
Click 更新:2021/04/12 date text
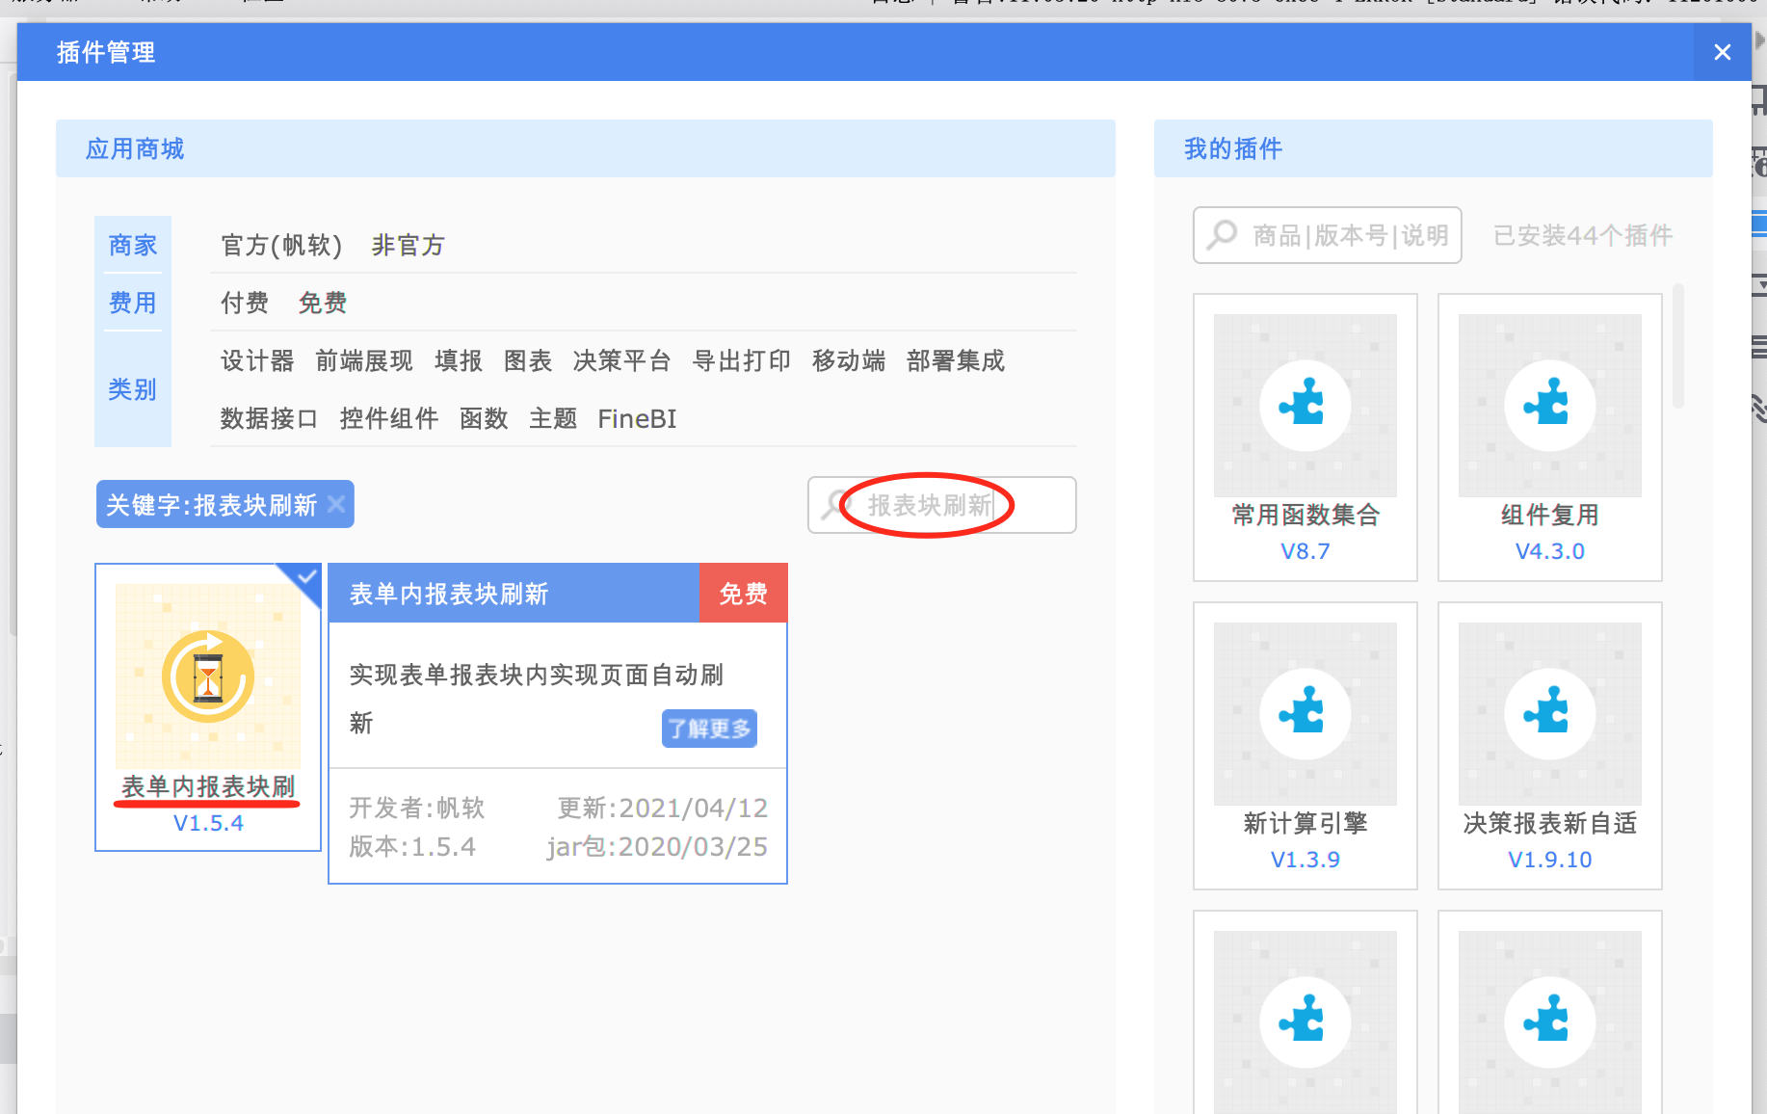[x=663, y=808]
